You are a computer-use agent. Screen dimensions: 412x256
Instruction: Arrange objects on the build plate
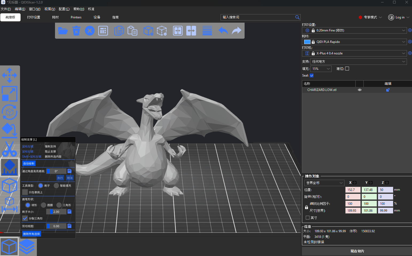tap(103, 31)
